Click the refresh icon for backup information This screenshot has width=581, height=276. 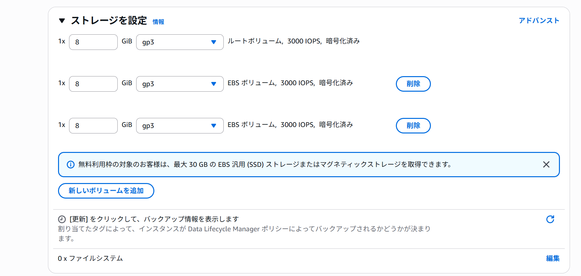click(x=550, y=219)
